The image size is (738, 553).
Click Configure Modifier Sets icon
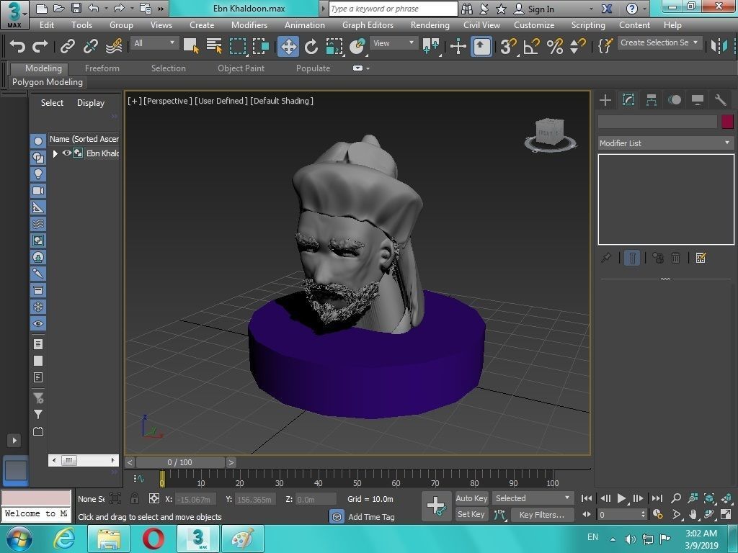701,258
